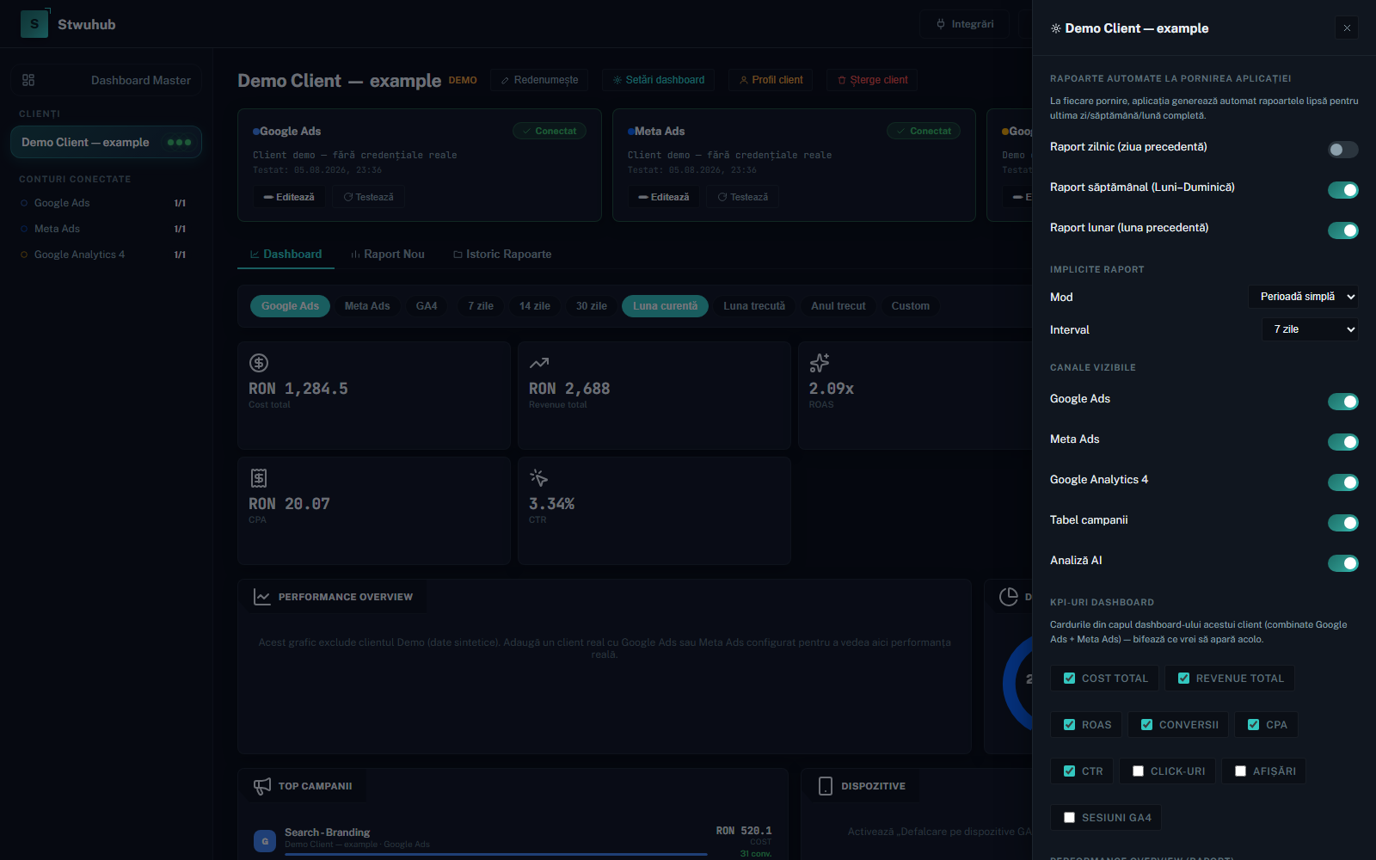Uncheck the COST TOTAL KPI checkbox
The image size is (1376, 860).
click(x=1069, y=679)
